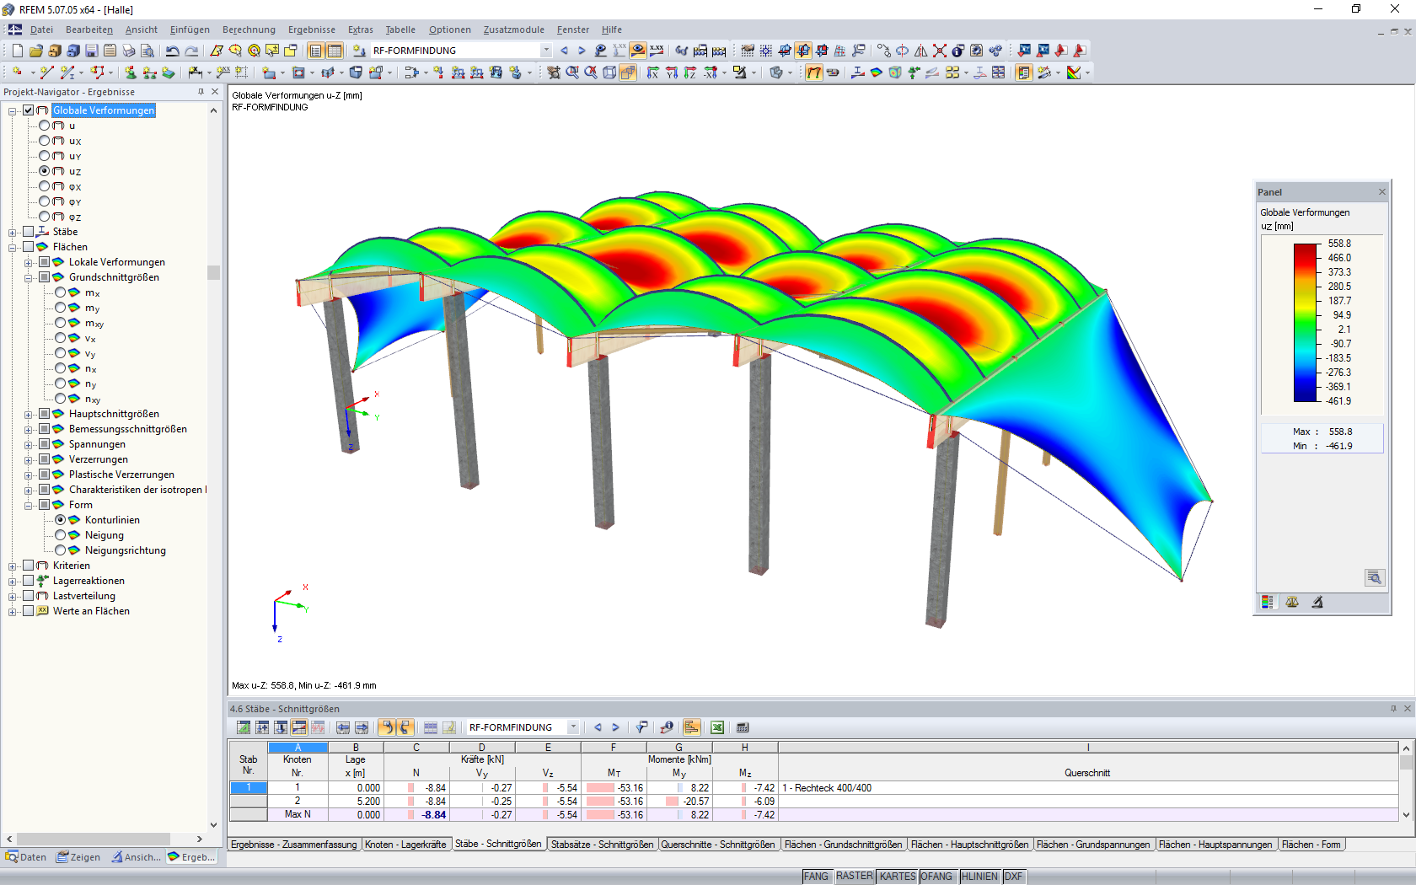Collapse the Form tree node
The height and width of the screenshot is (885, 1416).
(x=29, y=505)
